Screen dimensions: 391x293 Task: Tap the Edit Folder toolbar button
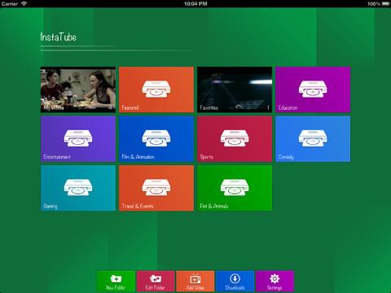click(x=156, y=281)
